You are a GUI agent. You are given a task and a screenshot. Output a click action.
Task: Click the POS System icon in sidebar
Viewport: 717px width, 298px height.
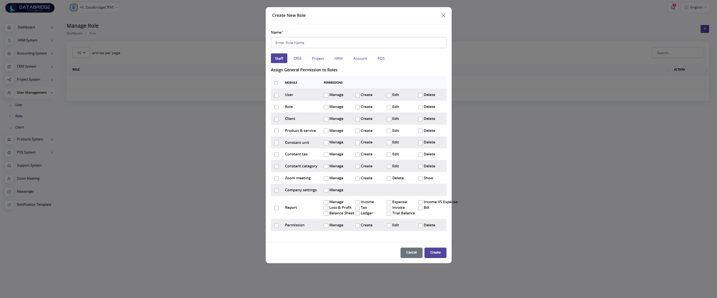[9, 152]
